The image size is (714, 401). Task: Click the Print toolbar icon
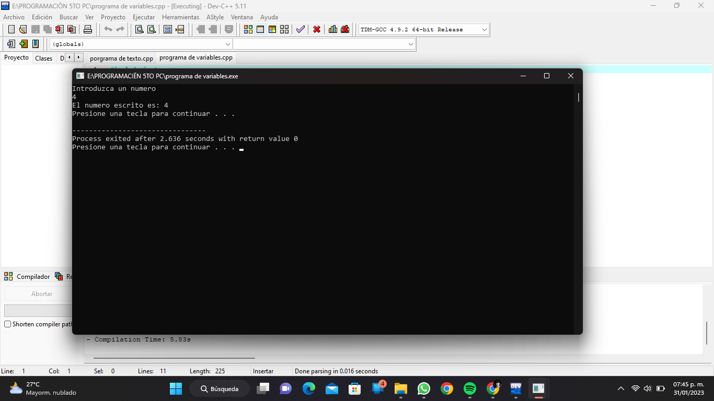coord(88,29)
